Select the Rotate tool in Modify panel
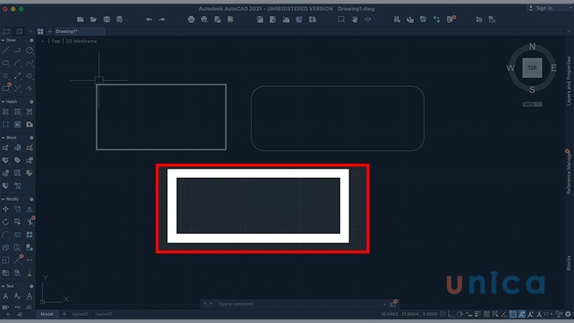This screenshot has width=574, height=323. coord(6,222)
